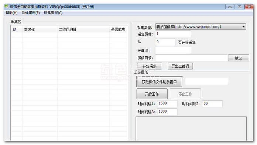Maximize the application window

pyautogui.click(x=239, y=7)
